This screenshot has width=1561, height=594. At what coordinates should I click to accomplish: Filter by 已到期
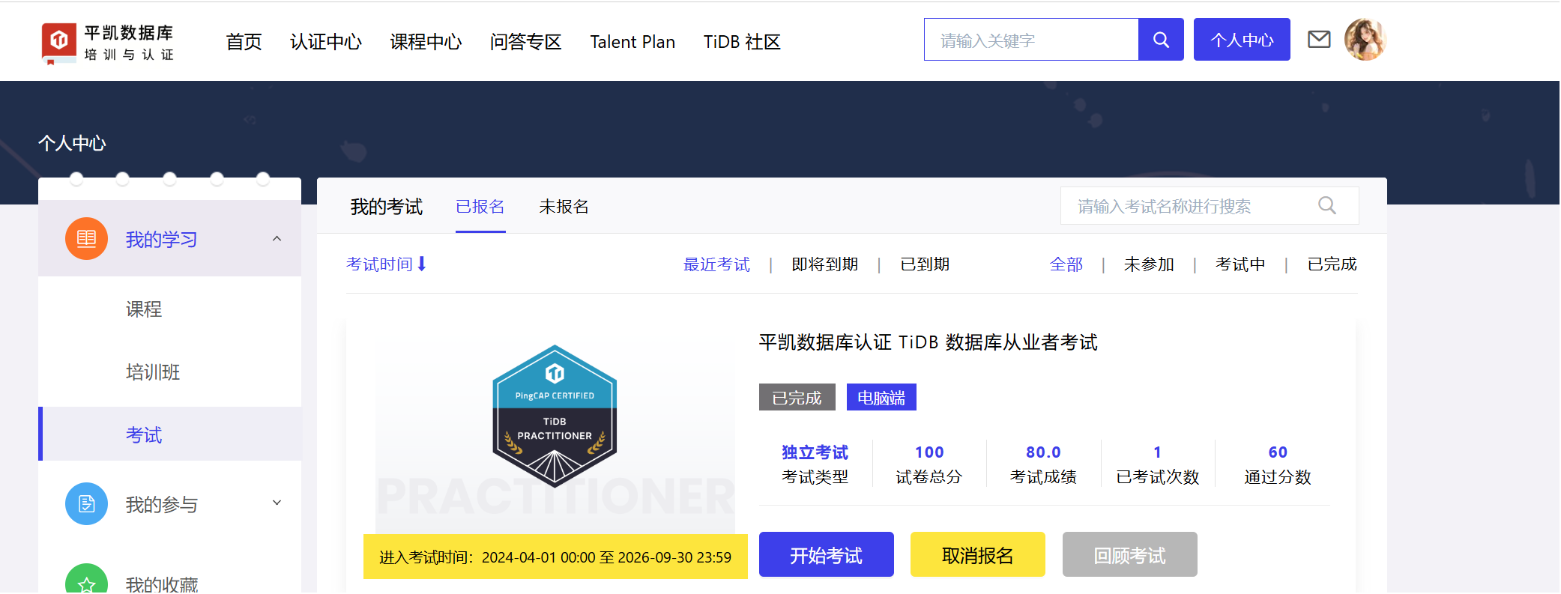click(925, 264)
